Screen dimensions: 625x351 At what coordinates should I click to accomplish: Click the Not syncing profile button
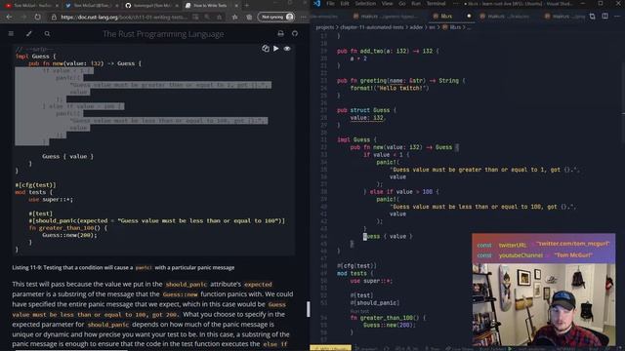[x=277, y=18]
